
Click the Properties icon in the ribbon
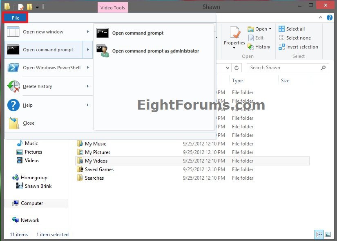pyautogui.click(x=234, y=33)
